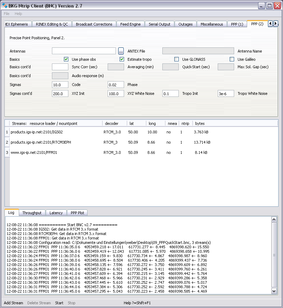Select the FFMJ1 stream row header
283x308 pixels.
(x=7, y=153)
